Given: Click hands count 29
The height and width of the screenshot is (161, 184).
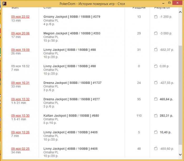Looking at the screenshot, I should pyautogui.click(x=139, y=33).
